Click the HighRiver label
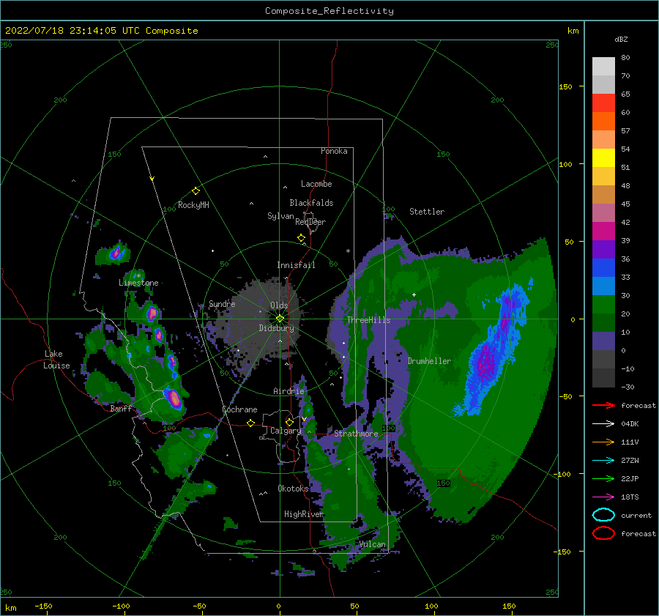Viewport: 659px width, 616px height. 303,514
